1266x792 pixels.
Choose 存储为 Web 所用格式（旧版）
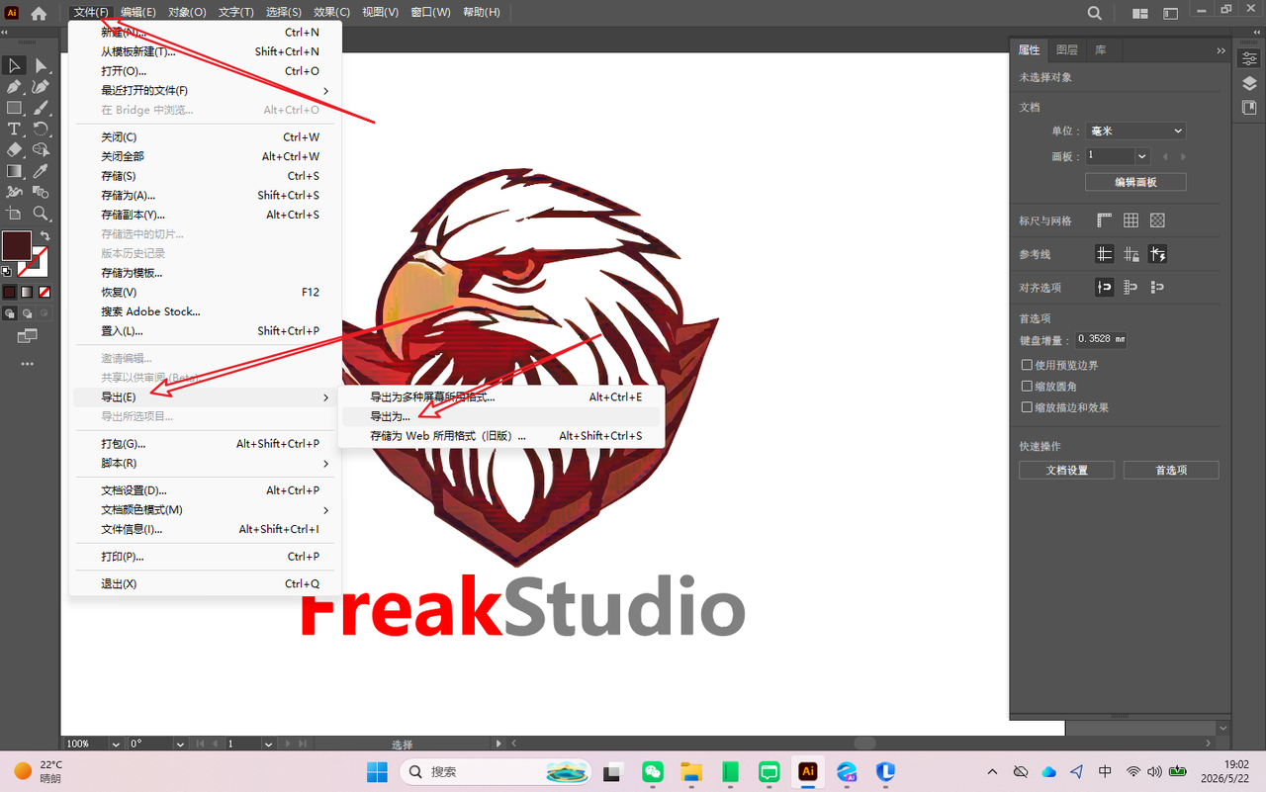pyautogui.click(x=501, y=436)
